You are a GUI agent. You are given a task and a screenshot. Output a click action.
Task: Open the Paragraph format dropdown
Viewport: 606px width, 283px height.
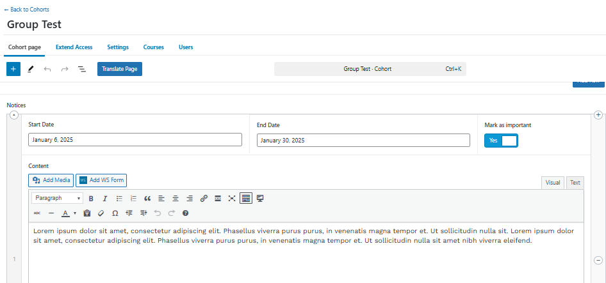[x=57, y=199]
